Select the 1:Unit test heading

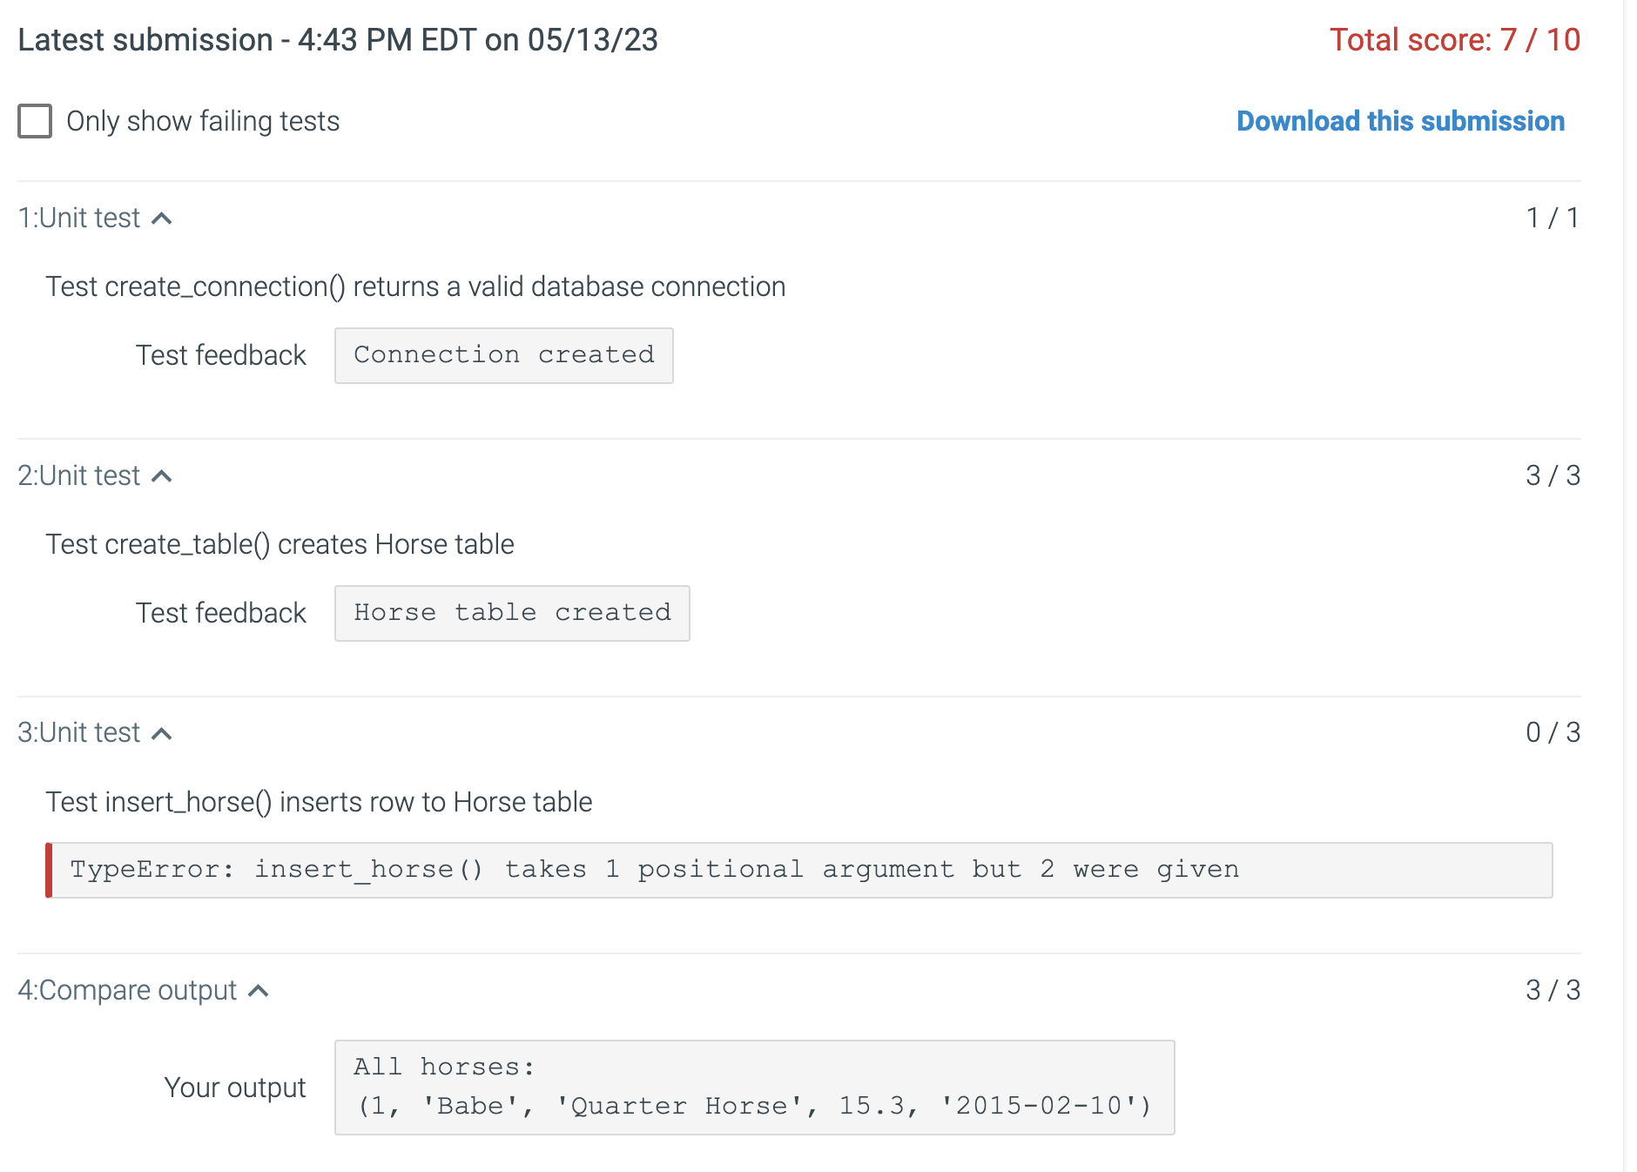[79, 218]
